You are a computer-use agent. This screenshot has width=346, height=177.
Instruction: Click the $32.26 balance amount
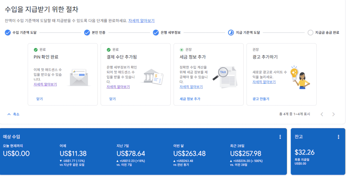pos(305,152)
